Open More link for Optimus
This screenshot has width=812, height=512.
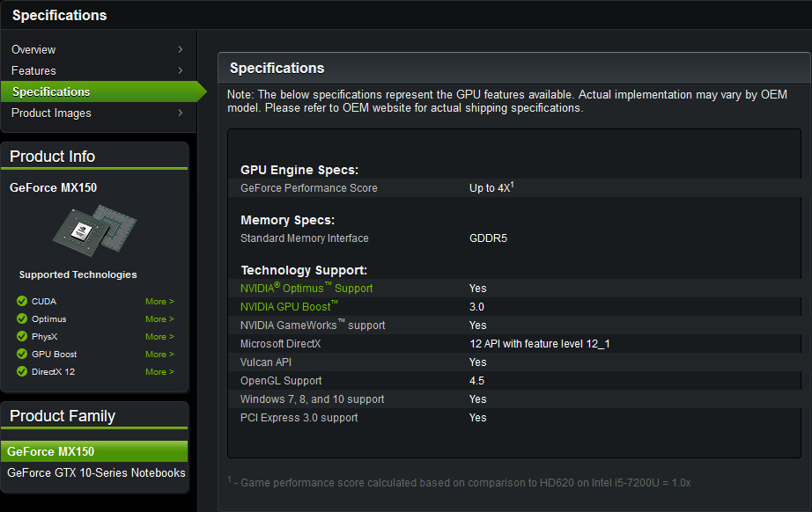coord(159,319)
